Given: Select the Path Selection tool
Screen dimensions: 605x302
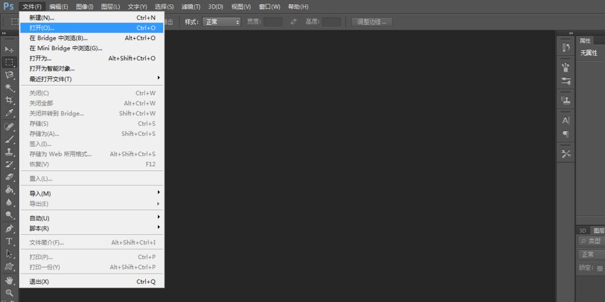Looking at the screenshot, I should pyautogui.click(x=9, y=254).
